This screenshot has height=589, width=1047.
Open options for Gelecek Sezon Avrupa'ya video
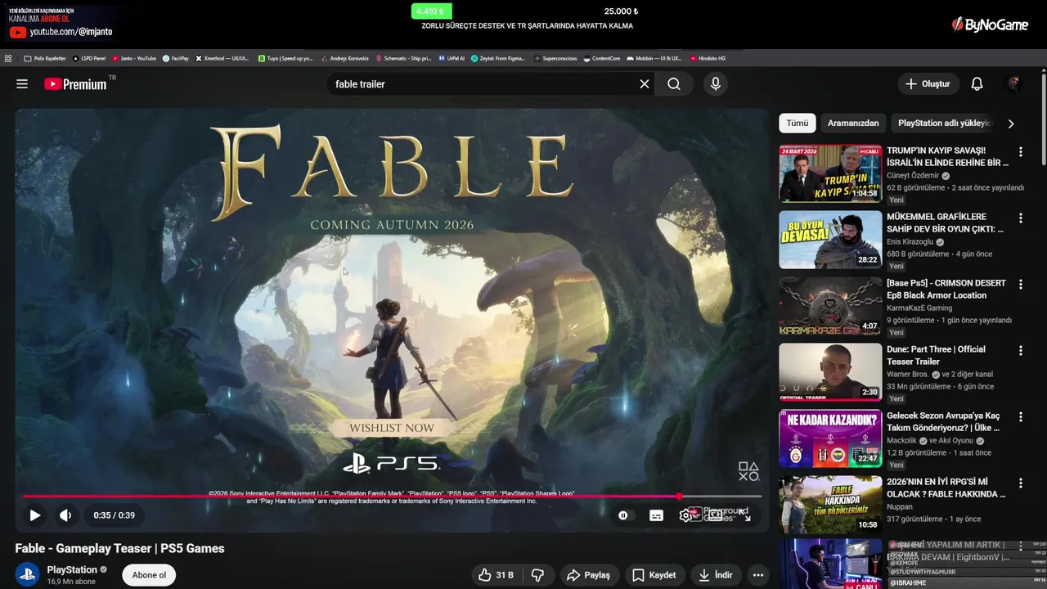1020,416
